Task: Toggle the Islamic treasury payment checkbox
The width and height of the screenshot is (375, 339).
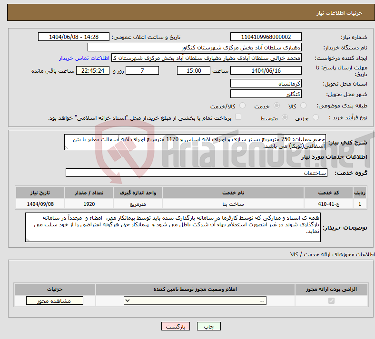Action: (238, 117)
